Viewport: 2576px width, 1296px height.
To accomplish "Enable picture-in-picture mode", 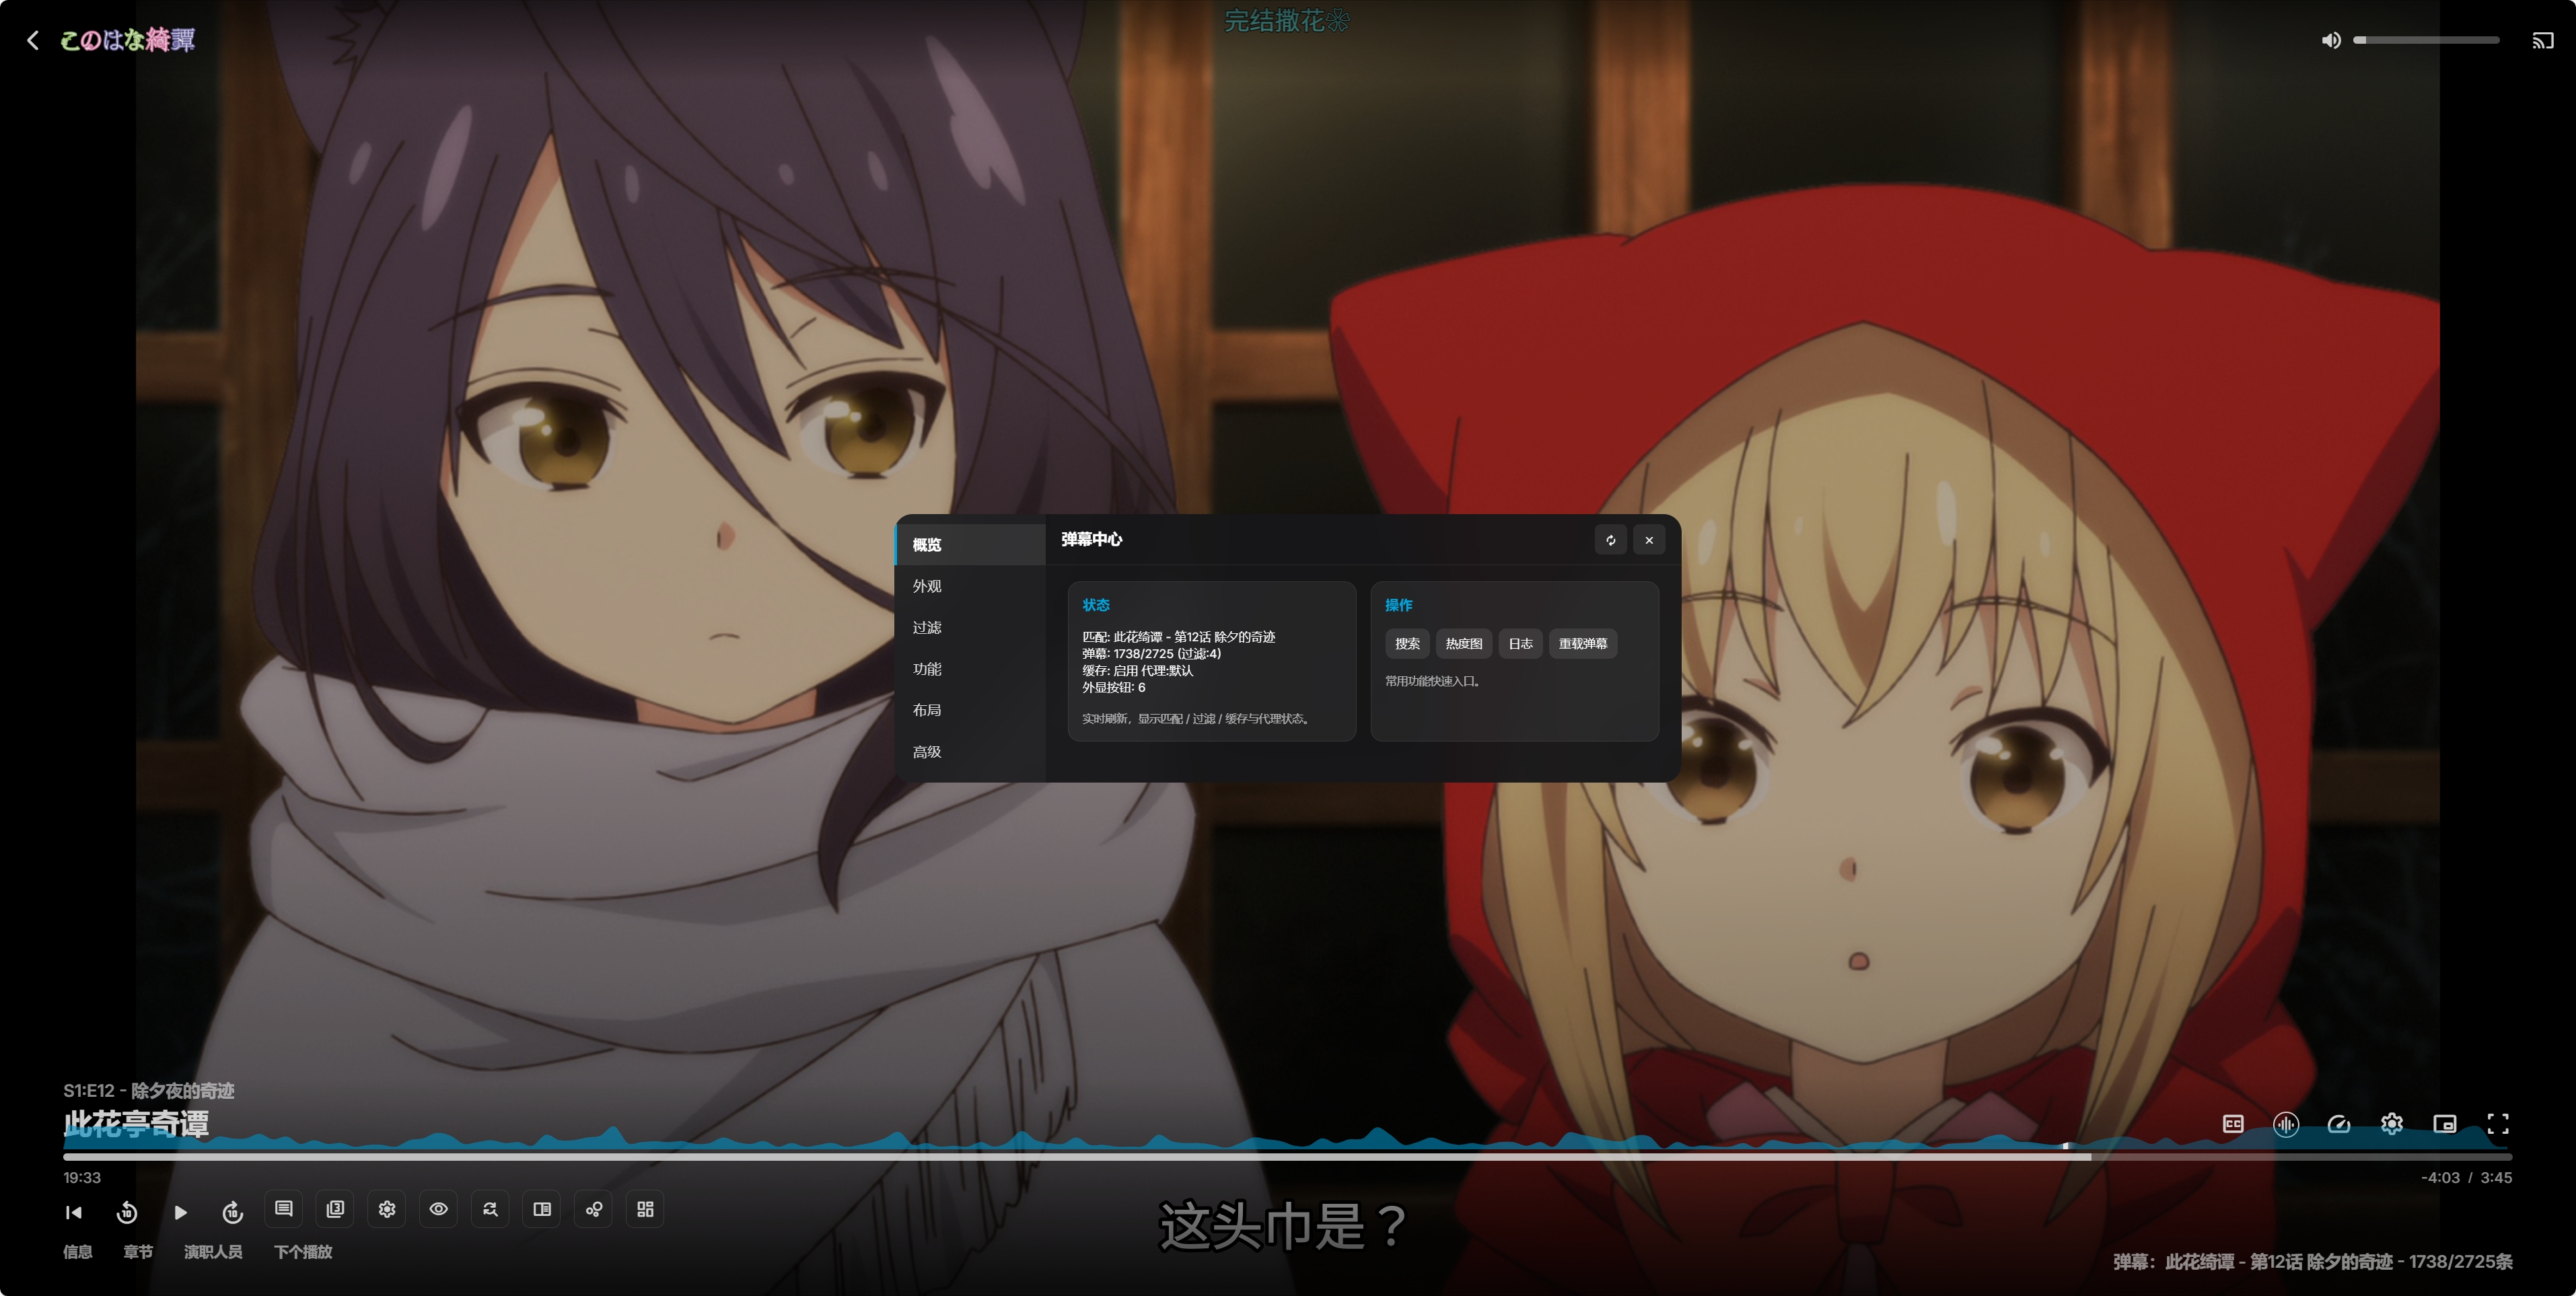I will [x=2444, y=1124].
